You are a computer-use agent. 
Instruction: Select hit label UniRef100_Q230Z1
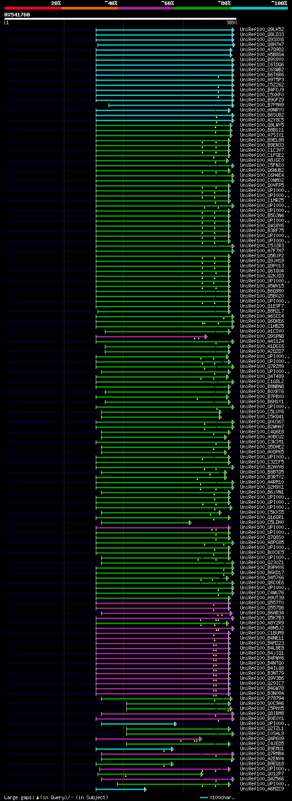262,562
